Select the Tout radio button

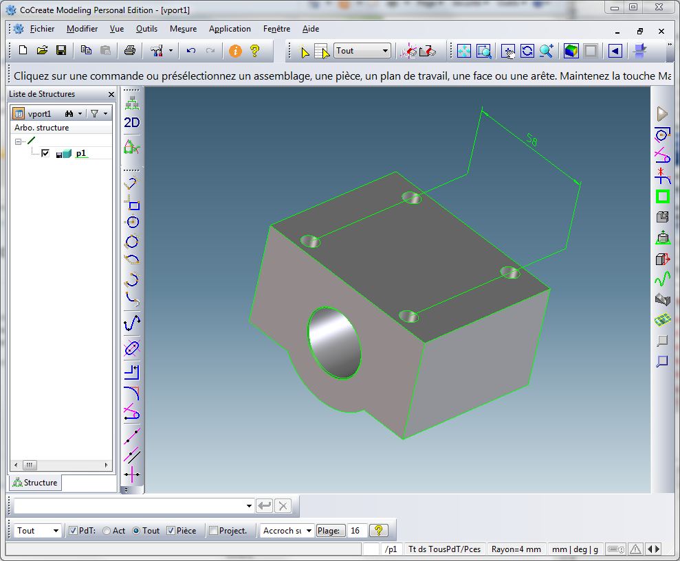135,531
